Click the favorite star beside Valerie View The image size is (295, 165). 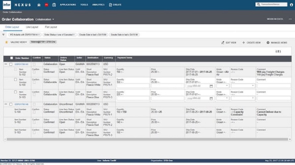(6, 42)
